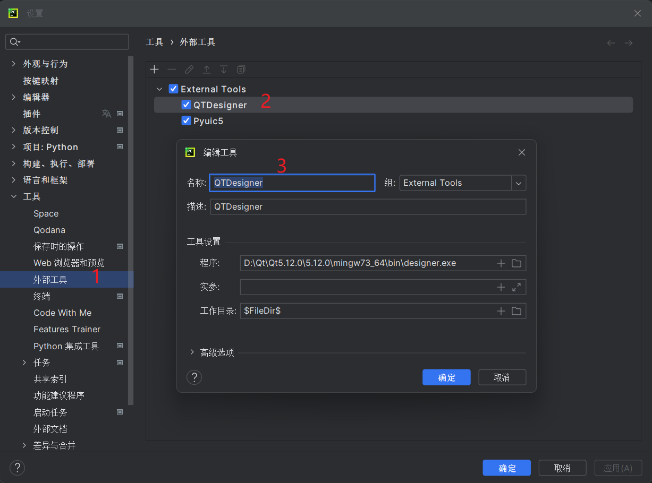Click the project-level icon beside 保存时的操作
652x483 pixels.
120,246
